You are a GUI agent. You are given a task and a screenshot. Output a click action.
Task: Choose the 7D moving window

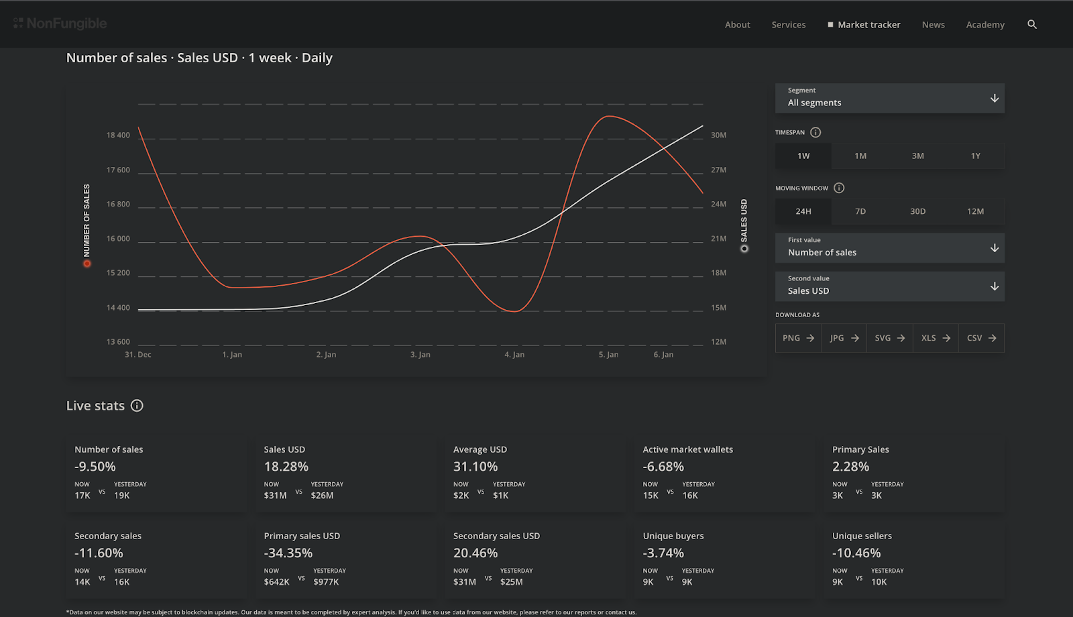coord(860,211)
